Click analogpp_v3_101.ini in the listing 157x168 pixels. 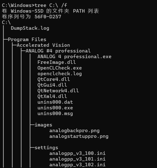click(77, 159)
